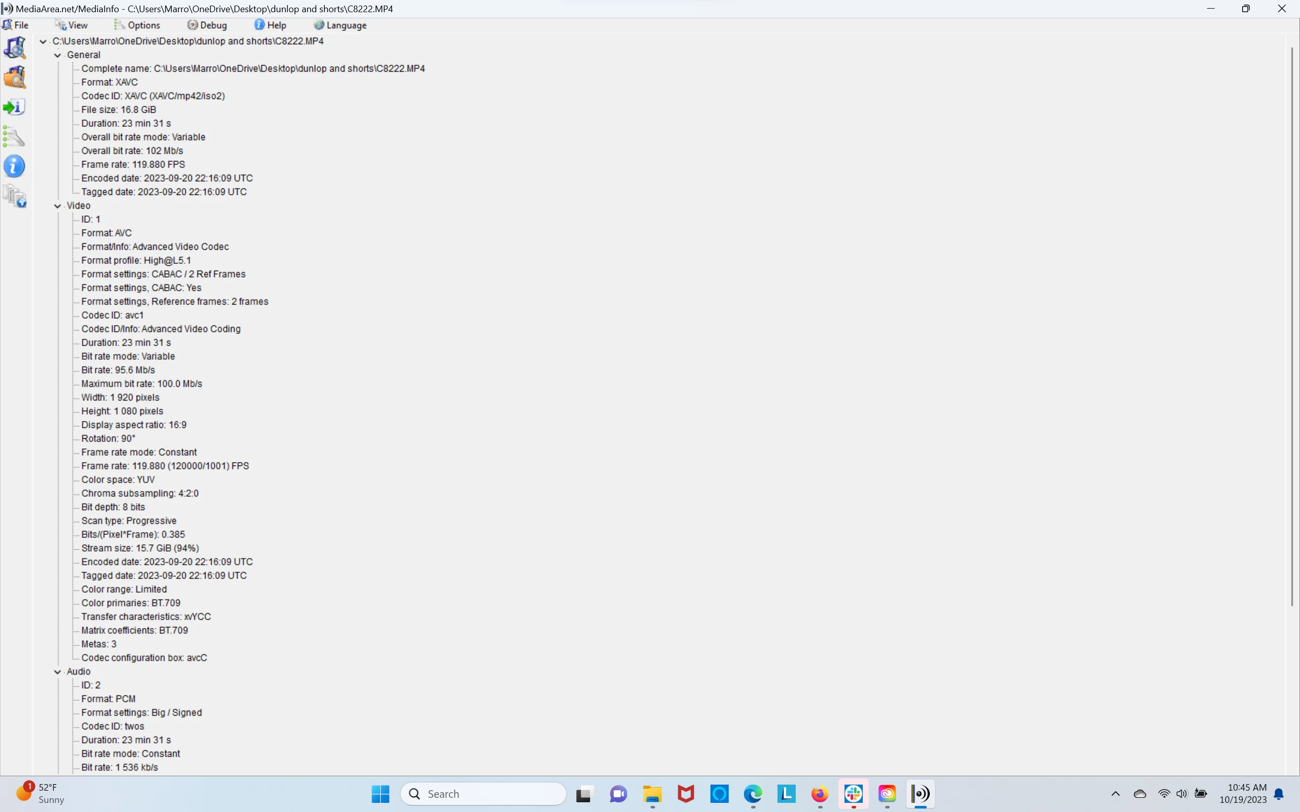Click the Open File sidebar icon
Image resolution: width=1300 pixels, height=812 pixels.
click(x=15, y=48)
